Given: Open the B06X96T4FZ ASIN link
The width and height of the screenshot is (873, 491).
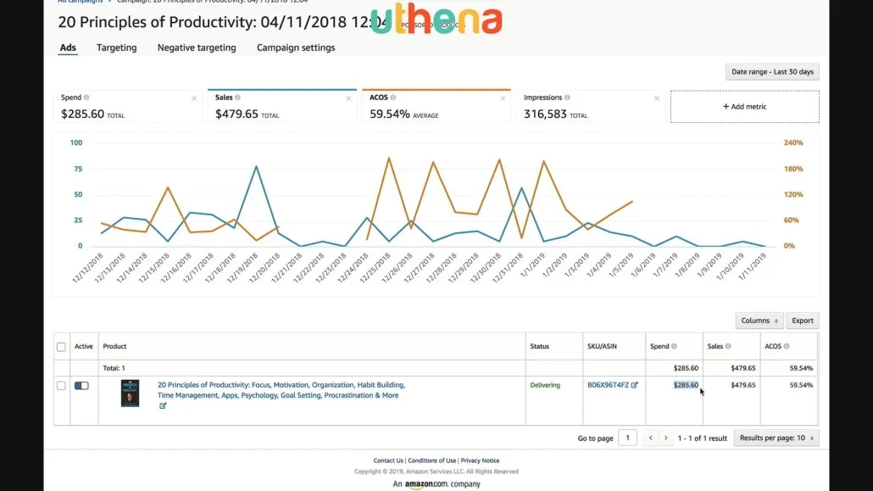Looking at the screenshot, I should pos(608,385).
